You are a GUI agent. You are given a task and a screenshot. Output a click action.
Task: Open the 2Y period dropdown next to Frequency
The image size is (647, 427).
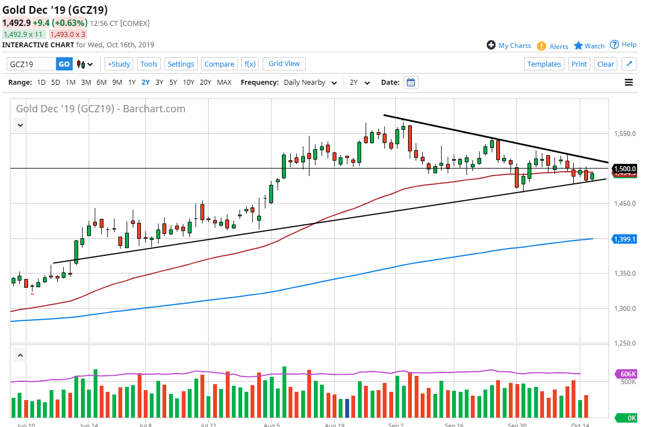tap(360, 82)
